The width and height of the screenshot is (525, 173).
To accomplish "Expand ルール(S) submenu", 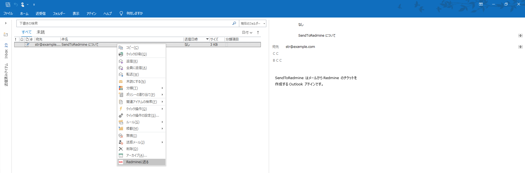I will point(141,122).
